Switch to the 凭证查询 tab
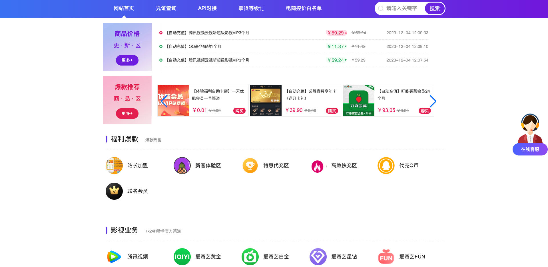This screenshot has height=267, width=548. pos(166,8)
